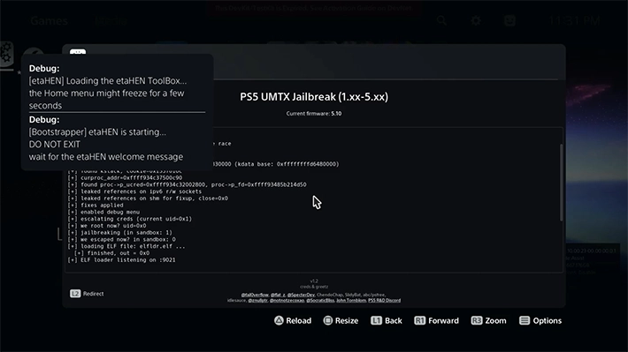Go back using the L1 Back icon
628x352 pixels.
[376, 320]
